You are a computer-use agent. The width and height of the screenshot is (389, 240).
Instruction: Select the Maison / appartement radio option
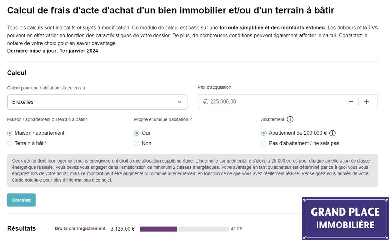click(10, 133)
